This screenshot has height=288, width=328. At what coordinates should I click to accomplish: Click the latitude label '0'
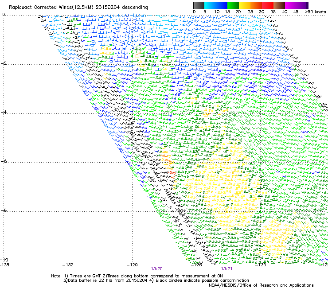point(4,15)
